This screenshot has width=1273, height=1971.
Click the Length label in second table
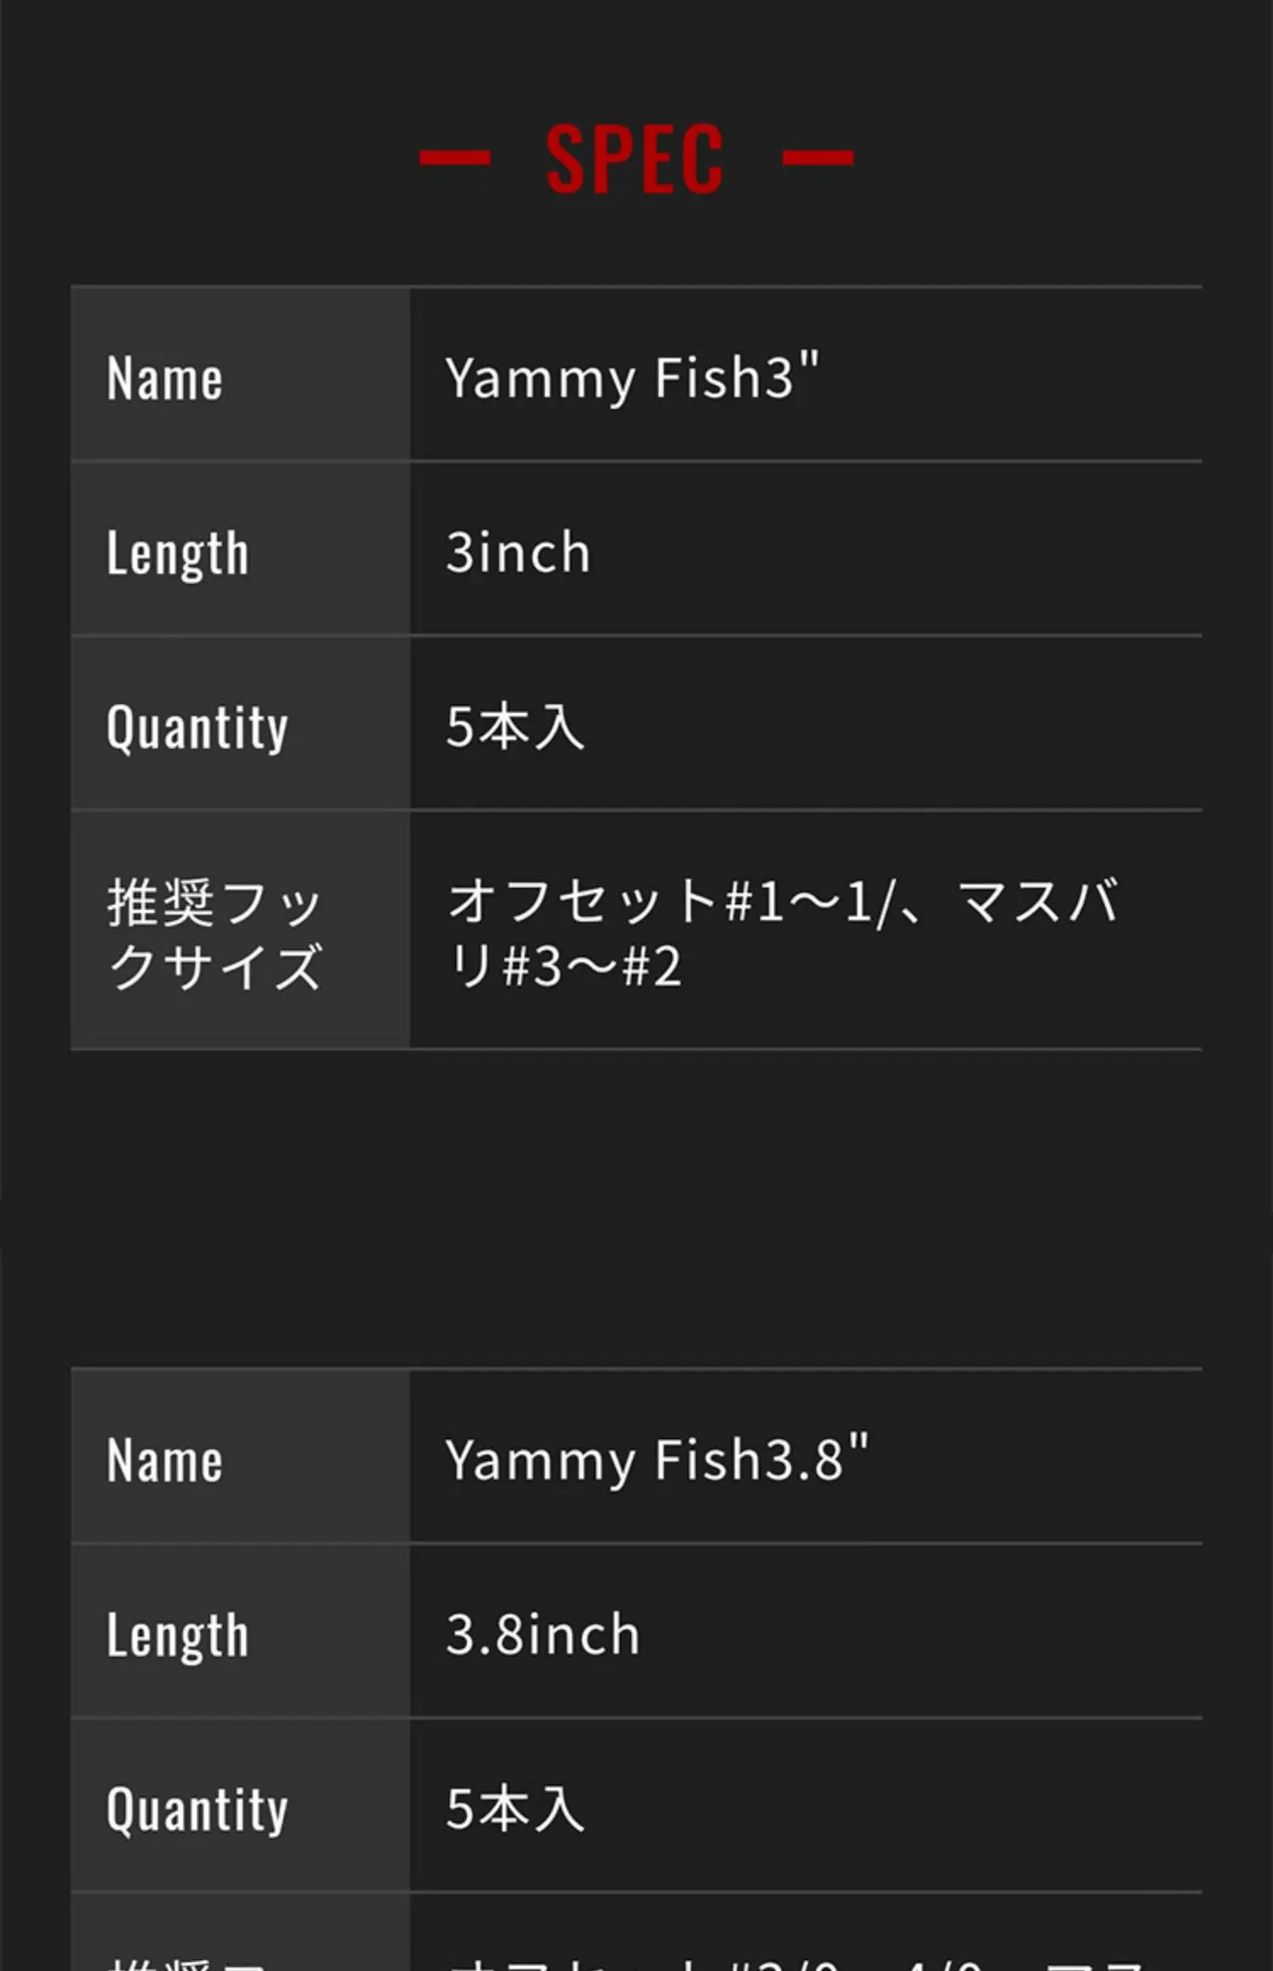point(177,1635)
